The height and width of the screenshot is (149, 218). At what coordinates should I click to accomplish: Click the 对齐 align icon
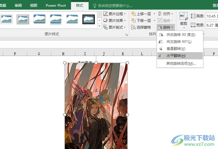tap(160, 14)
